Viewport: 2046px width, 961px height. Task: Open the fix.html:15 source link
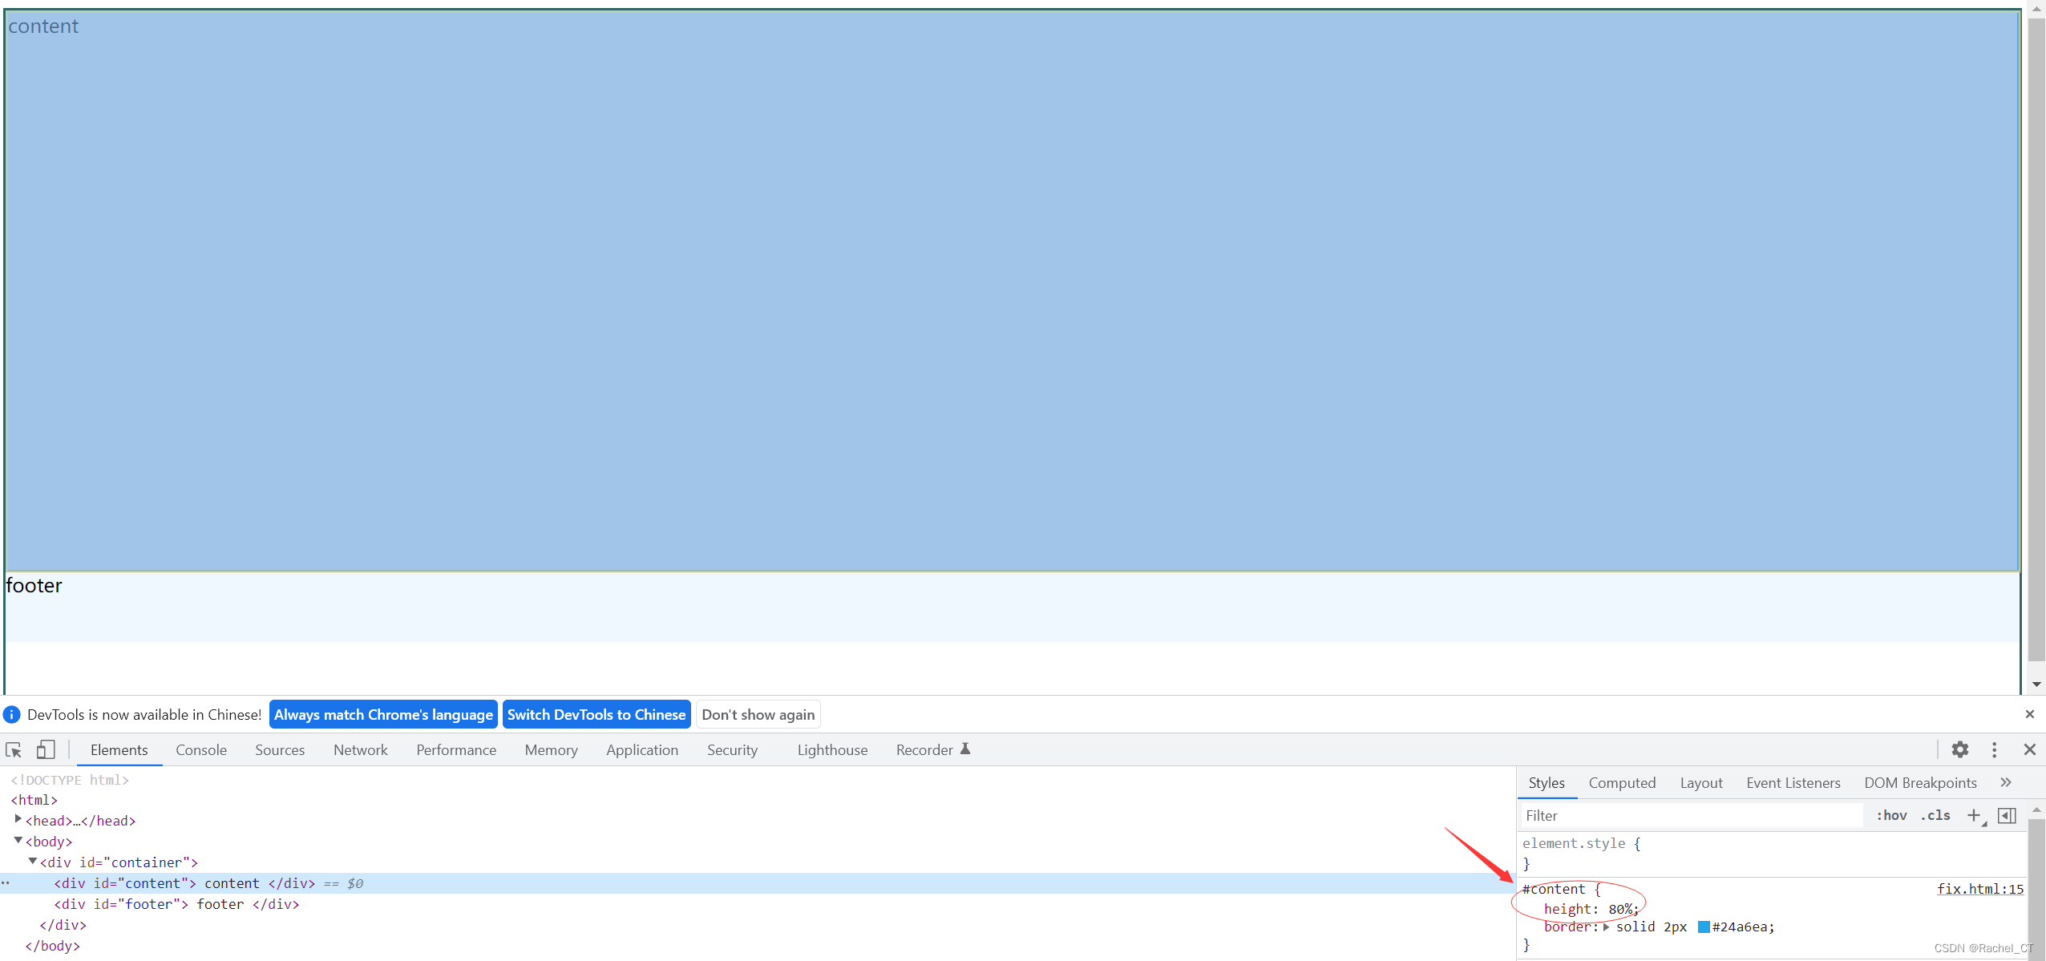point(1979,889)
